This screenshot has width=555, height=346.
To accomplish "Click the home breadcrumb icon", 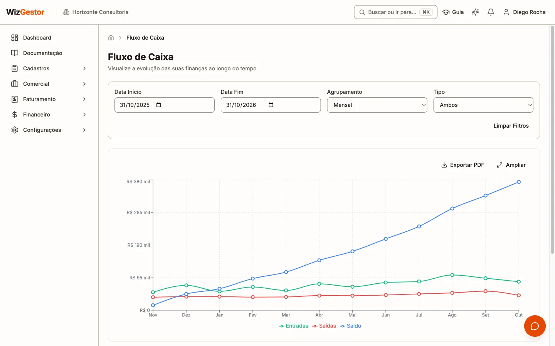I will [x=111, y=38].
